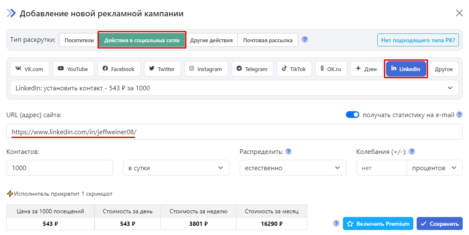Viewport: 469px width, 235px height.
Task: Choose OK.ru as the social network
Action: (331, 69)
